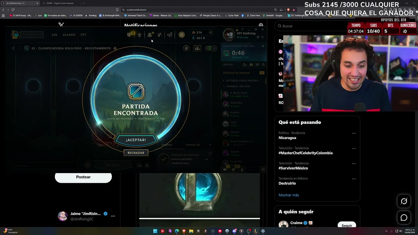Open more options for #SurvivorMéxico trend
This screenshot has width=418, height=235.
[354, 164]
